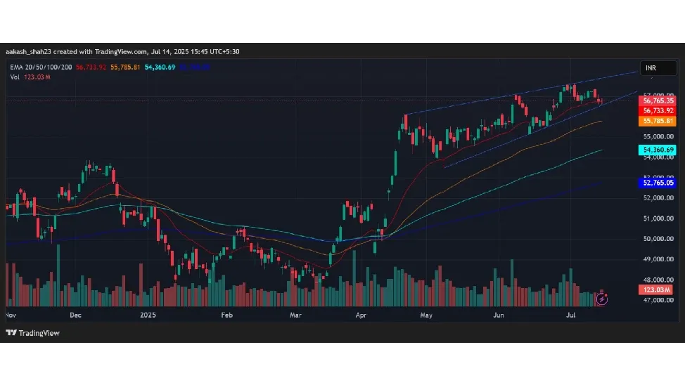685x385 pixels.
Task: Click the last price label 56,765.35
Action: [x=658, y=101]
